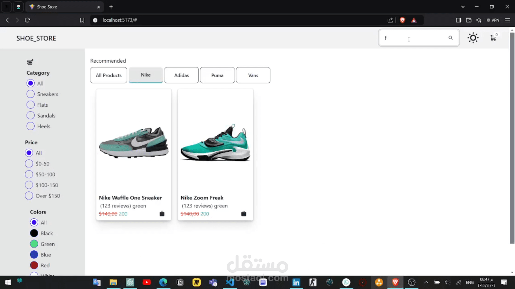Pick the Green color swatch filter

point(34,244)
